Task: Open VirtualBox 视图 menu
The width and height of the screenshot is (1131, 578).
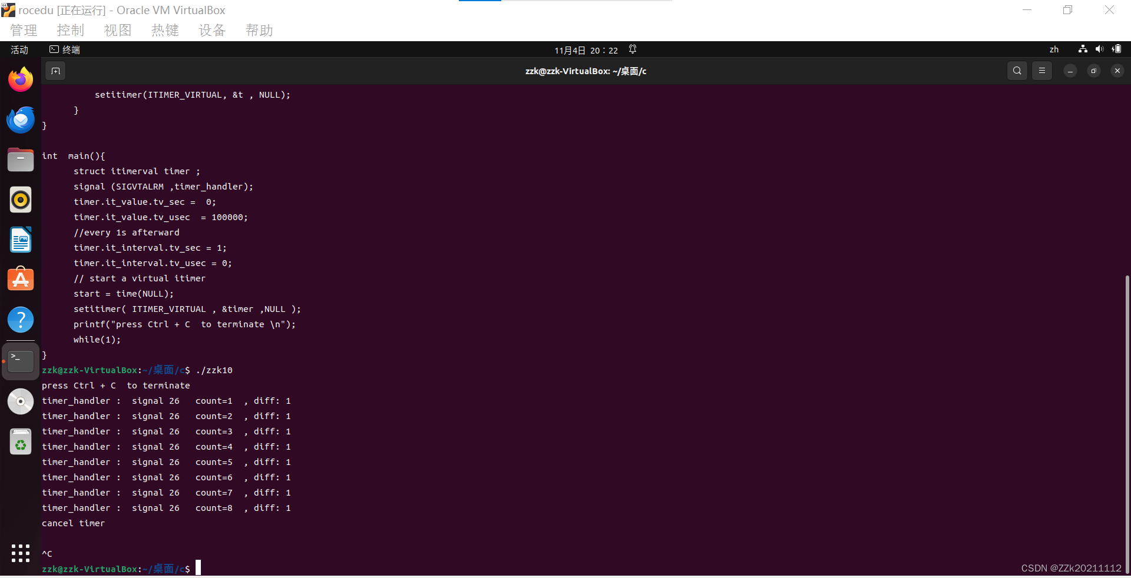Action: coord(118,30)
